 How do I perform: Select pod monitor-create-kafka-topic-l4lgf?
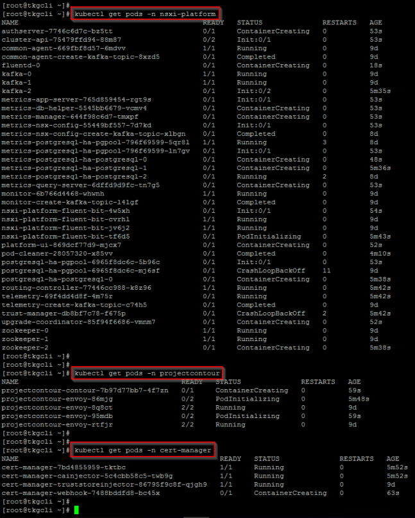tap(70, 202)
